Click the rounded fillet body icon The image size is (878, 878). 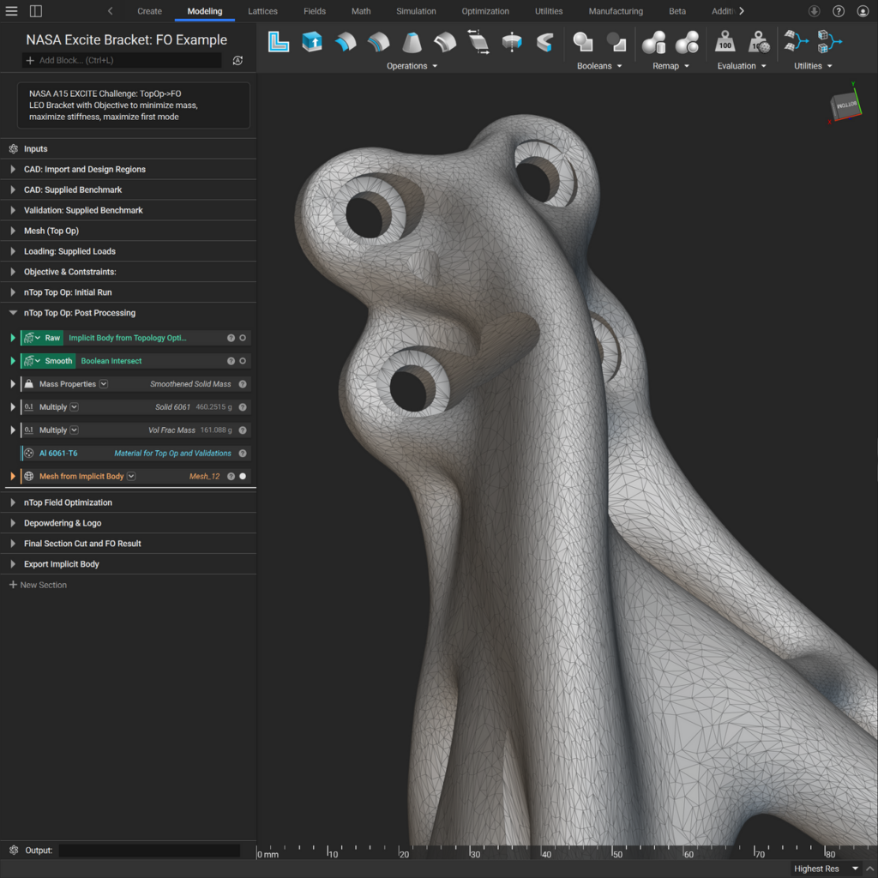point(445,42)
